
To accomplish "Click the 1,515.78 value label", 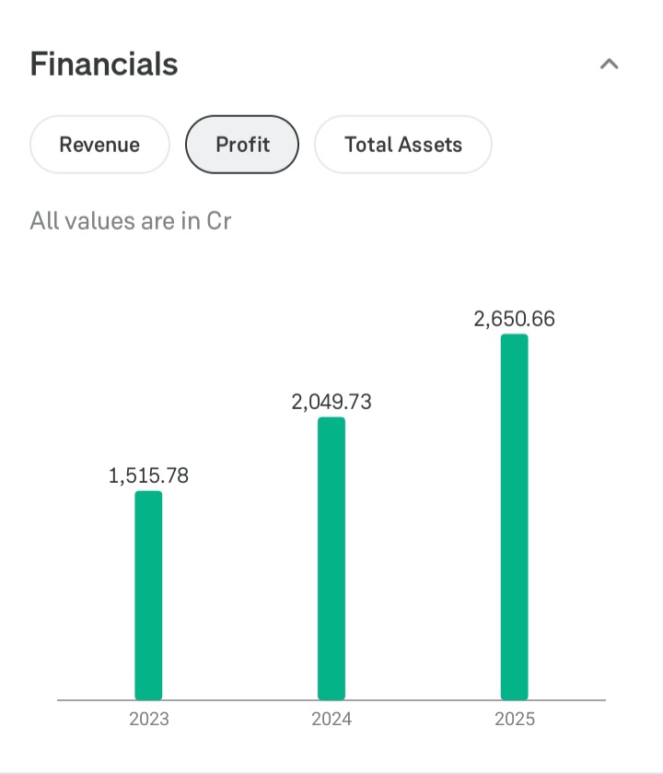I will point(148,476).
